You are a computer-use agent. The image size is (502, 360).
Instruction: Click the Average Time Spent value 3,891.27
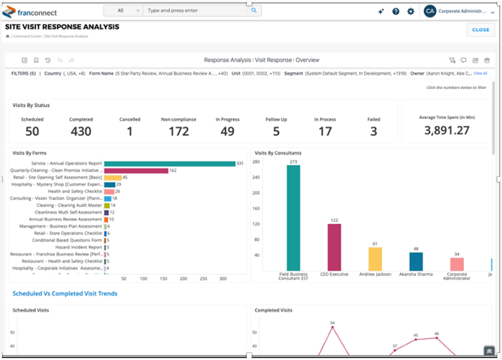(x=447, y=130)
